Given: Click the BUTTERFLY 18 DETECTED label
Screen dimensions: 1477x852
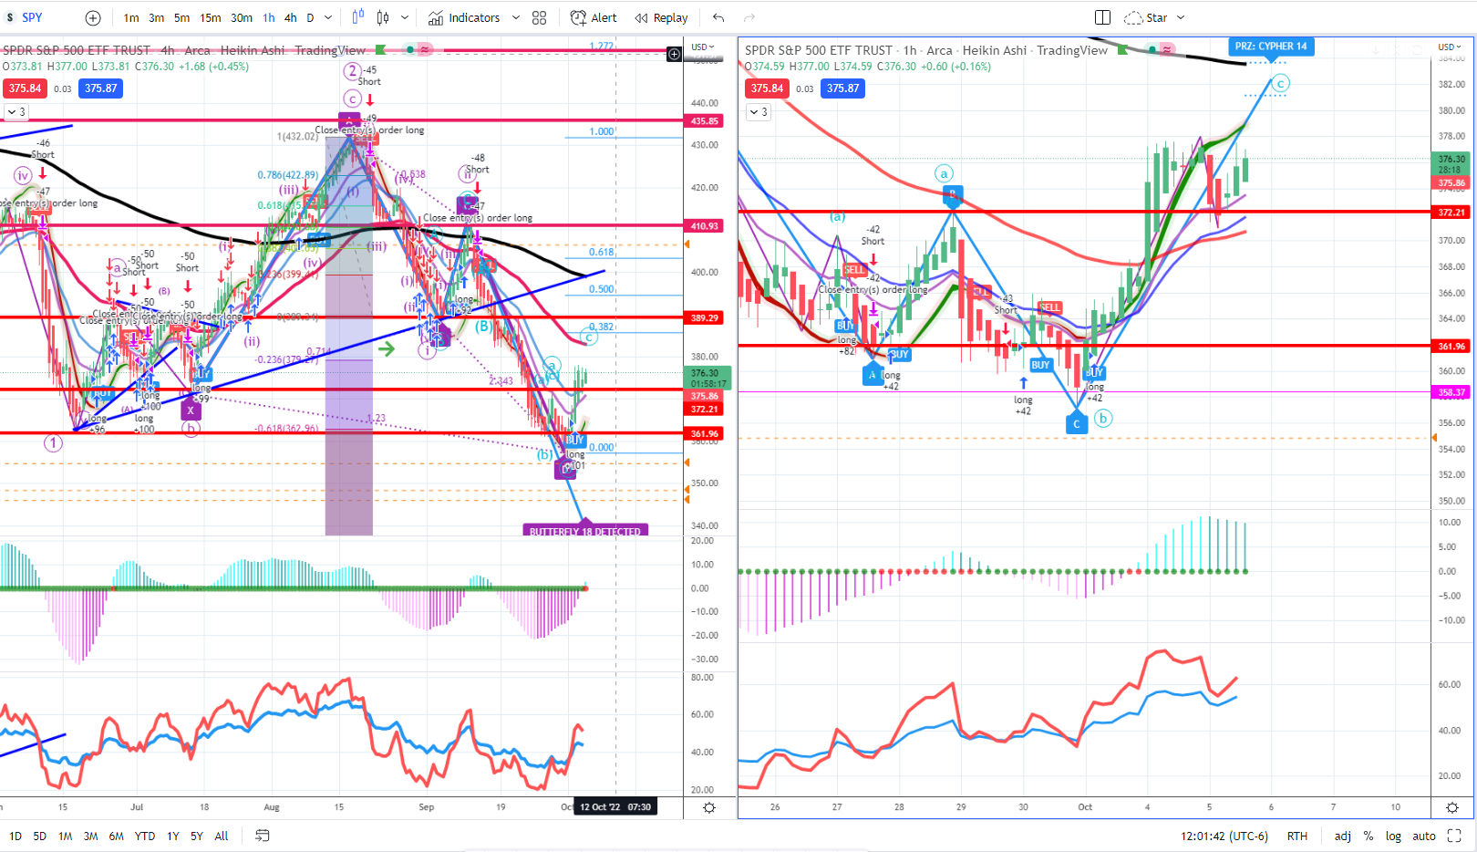Looking at the screenshot, I should pyautogui.click(x=585, y=531).
